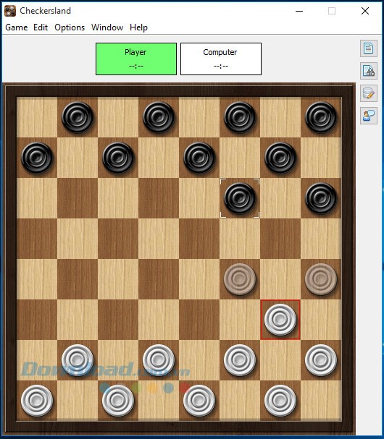This screenshot has width=384, height=439.
Task: Select bottom-row white checker second from left
Action: click(118, 401)
